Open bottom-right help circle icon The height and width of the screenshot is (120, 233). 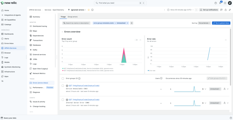pyautogui.click(x=230, y=118)
